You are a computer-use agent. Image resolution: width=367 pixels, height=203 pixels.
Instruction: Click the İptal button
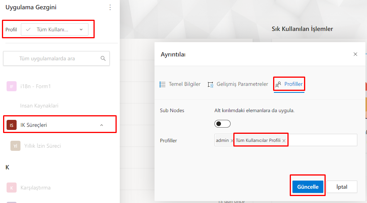342,187
